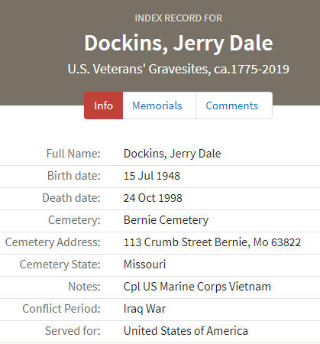The image size is (320, 344).
Task: Select the Iraq War conflict period value
Action: pos(144,309)
